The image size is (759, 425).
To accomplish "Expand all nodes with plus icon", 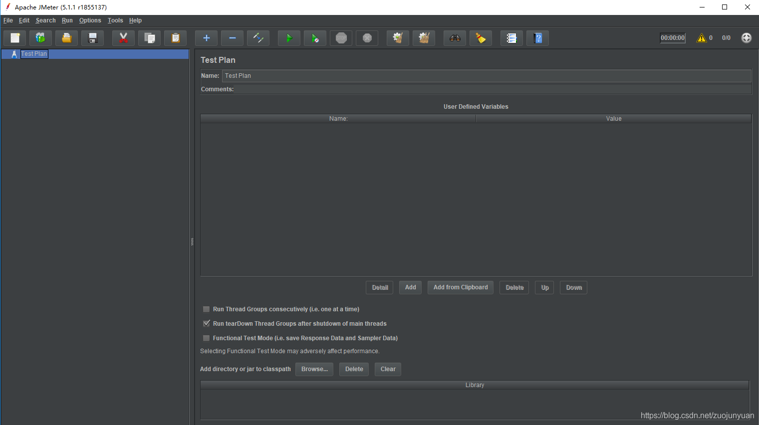I will coord(206,38).
